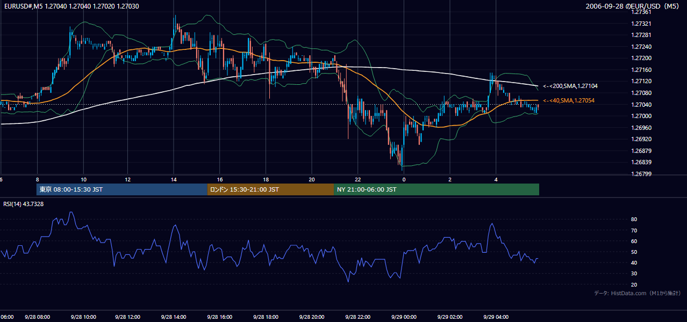Click price axis label 1.27120
Screen dimensions: 687x322
click(641, 81)
